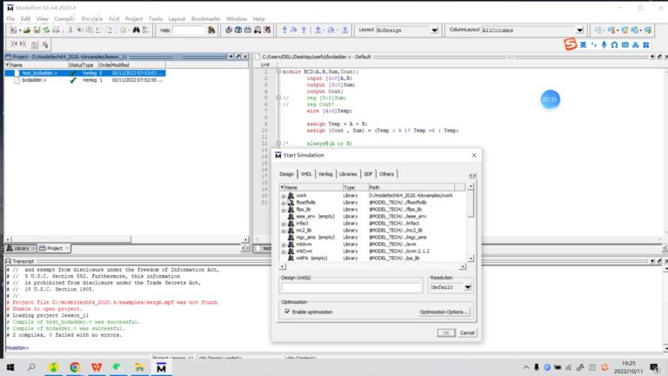Click the library list vertical scrollbar
The width and height of the screenshot is (668, 376).
(471, 205)
